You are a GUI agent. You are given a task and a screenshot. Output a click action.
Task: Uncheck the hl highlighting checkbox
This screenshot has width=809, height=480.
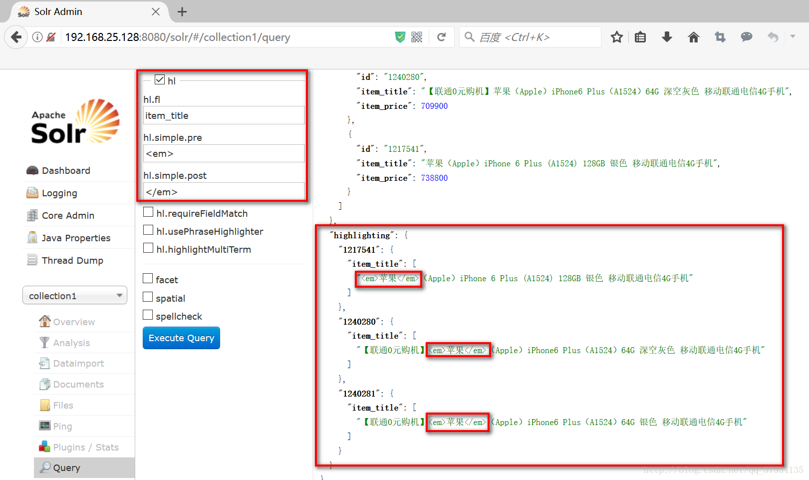click(160, 79)
